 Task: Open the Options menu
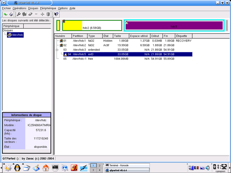pos(63,8)
